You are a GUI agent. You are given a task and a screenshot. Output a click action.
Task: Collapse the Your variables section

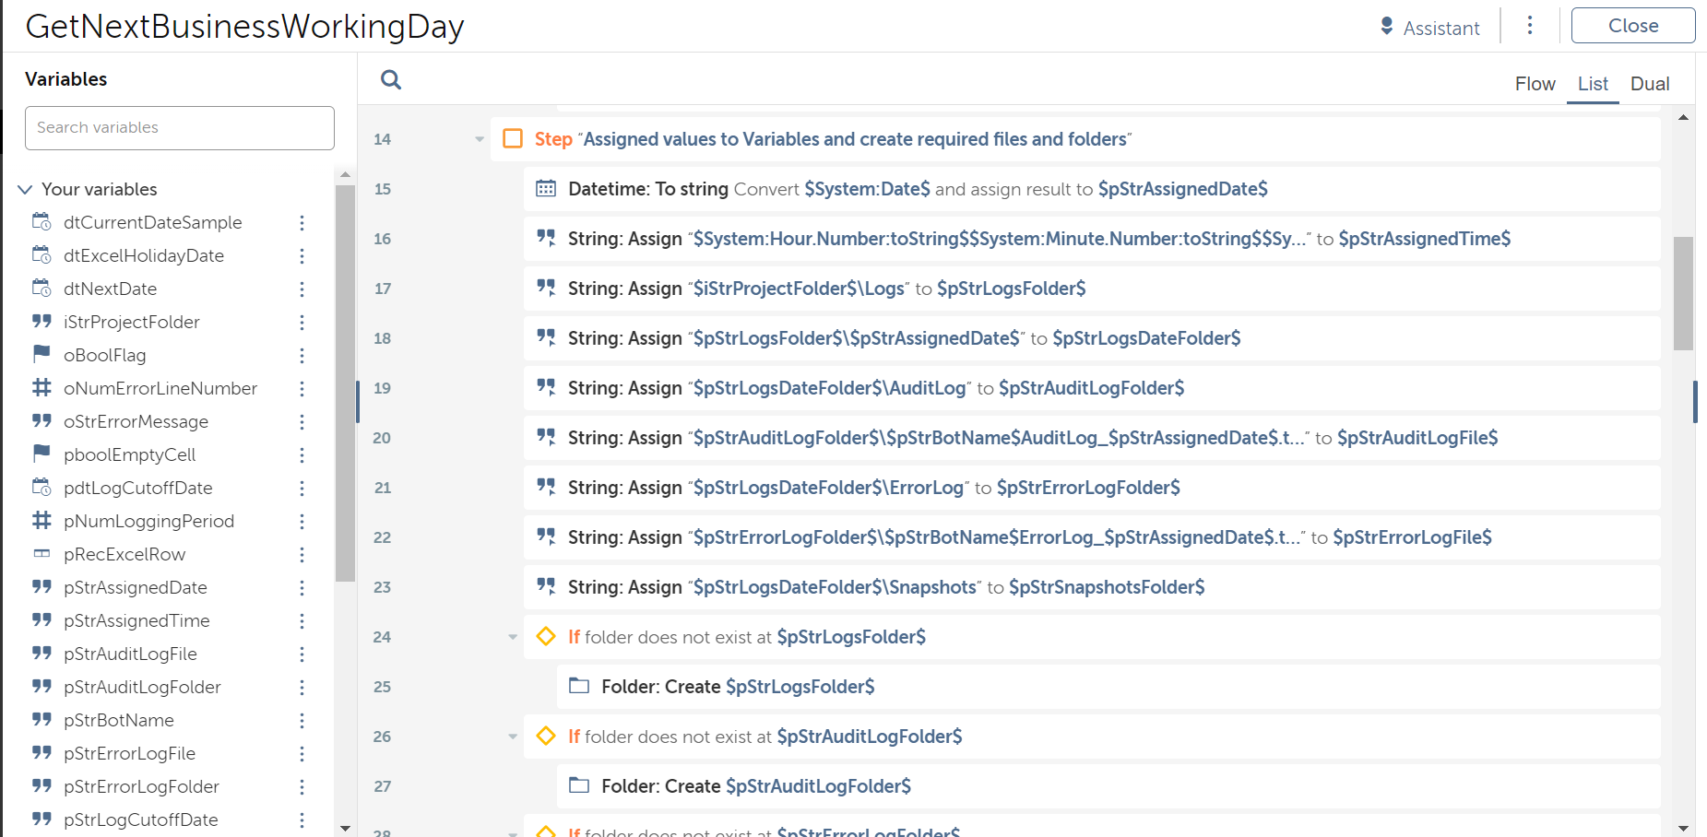pyautogui.click(x=25, y=189)
